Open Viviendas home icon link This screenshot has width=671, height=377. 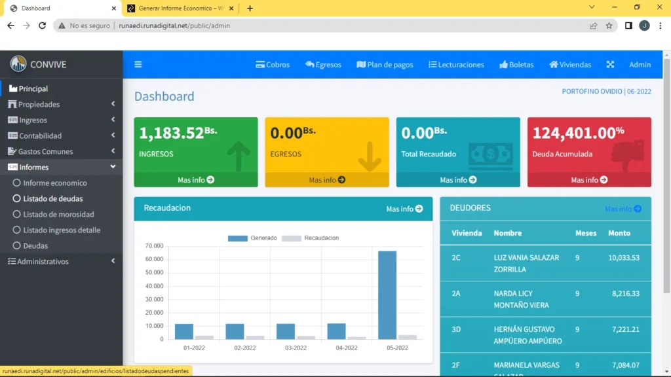570,65
